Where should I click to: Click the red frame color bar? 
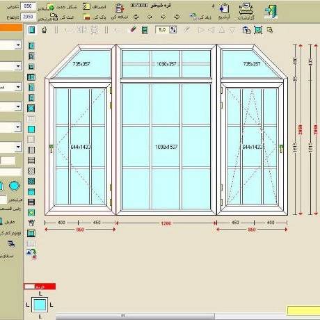[40, 287]
